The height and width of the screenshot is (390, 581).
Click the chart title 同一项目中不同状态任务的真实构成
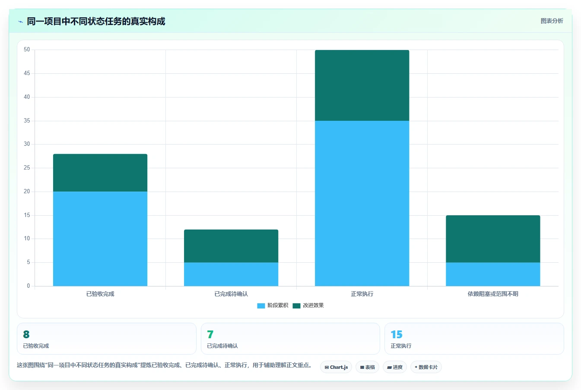(x=96, y=22)
